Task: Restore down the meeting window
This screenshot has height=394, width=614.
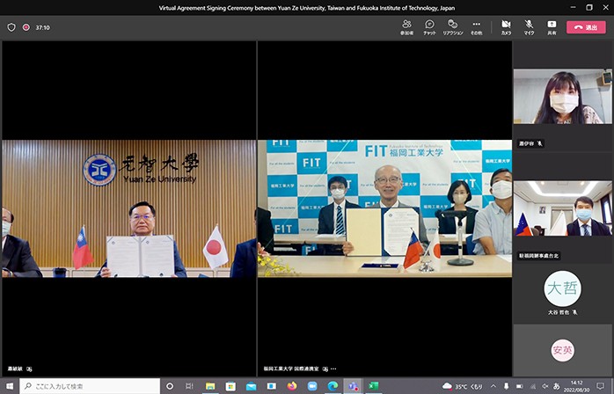Action: click(x=589, y=7)
